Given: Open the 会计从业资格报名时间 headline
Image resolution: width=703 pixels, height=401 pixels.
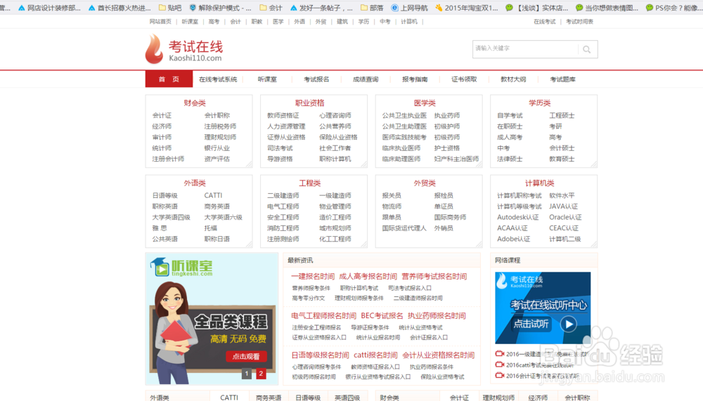Looking at the screenshot, I should click(438, 355).
